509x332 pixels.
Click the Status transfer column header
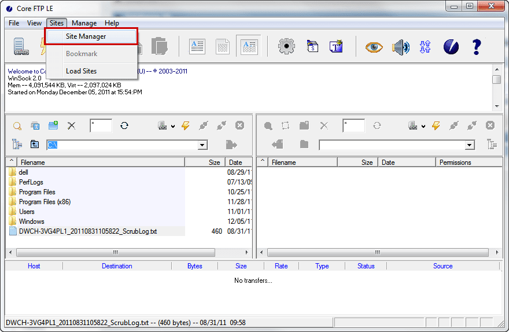(x=366, y=266)
